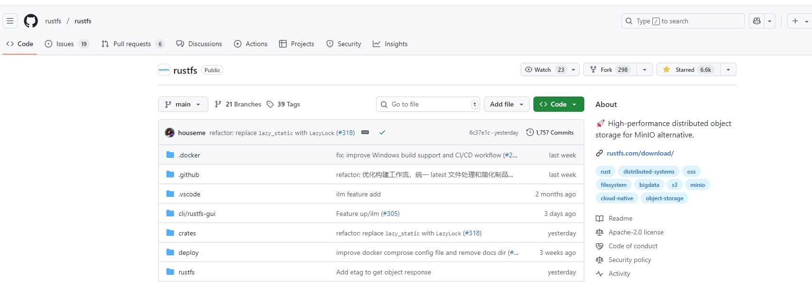This screenshot has height=282, width=812.
Task: Open the Copilot dropdown arrow
Action: tap(770, 21)
